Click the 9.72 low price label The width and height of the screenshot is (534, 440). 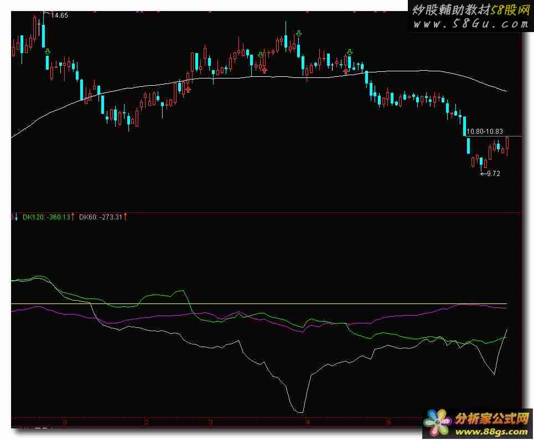tap(492, 174)
